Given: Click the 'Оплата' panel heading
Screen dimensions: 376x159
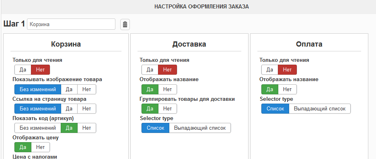Looking at the screenshot, I should click(x=309, y=44).
